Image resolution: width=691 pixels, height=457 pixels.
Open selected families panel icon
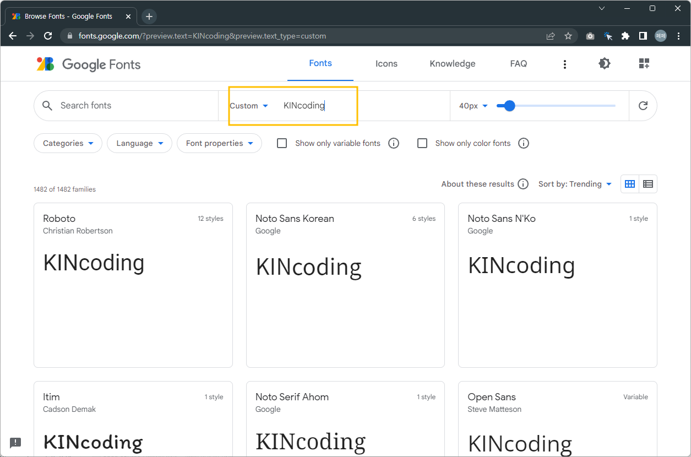click(x=644, y=64)
